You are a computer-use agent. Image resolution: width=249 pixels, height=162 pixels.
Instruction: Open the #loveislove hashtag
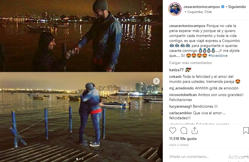click(218, 56)
